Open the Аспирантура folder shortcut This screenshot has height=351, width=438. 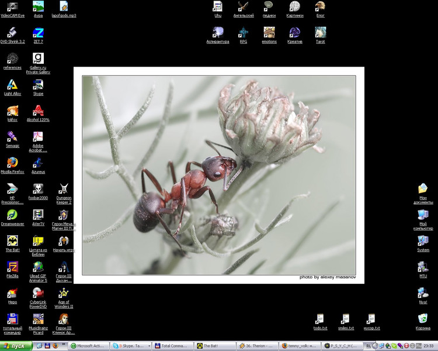point(218,36)
